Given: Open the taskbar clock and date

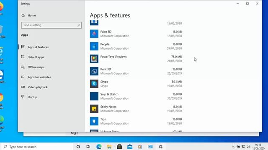Looking at the screenshot, I should click(x=258, y=147).
